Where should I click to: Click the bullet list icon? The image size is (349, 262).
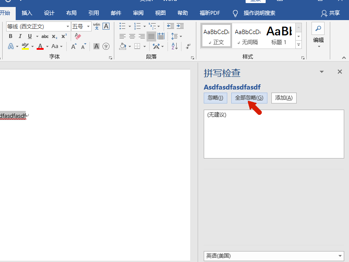(x=123, y=26)
